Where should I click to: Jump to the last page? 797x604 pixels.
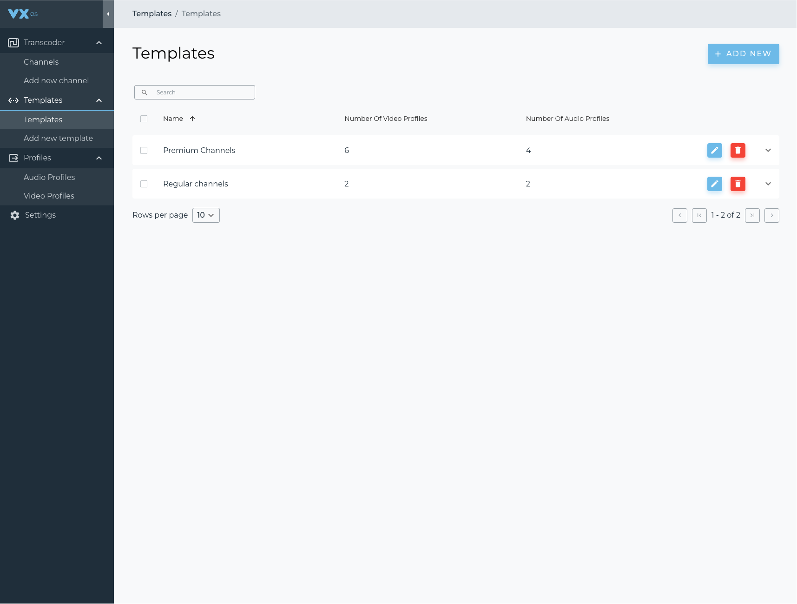(x=752, y=216)
